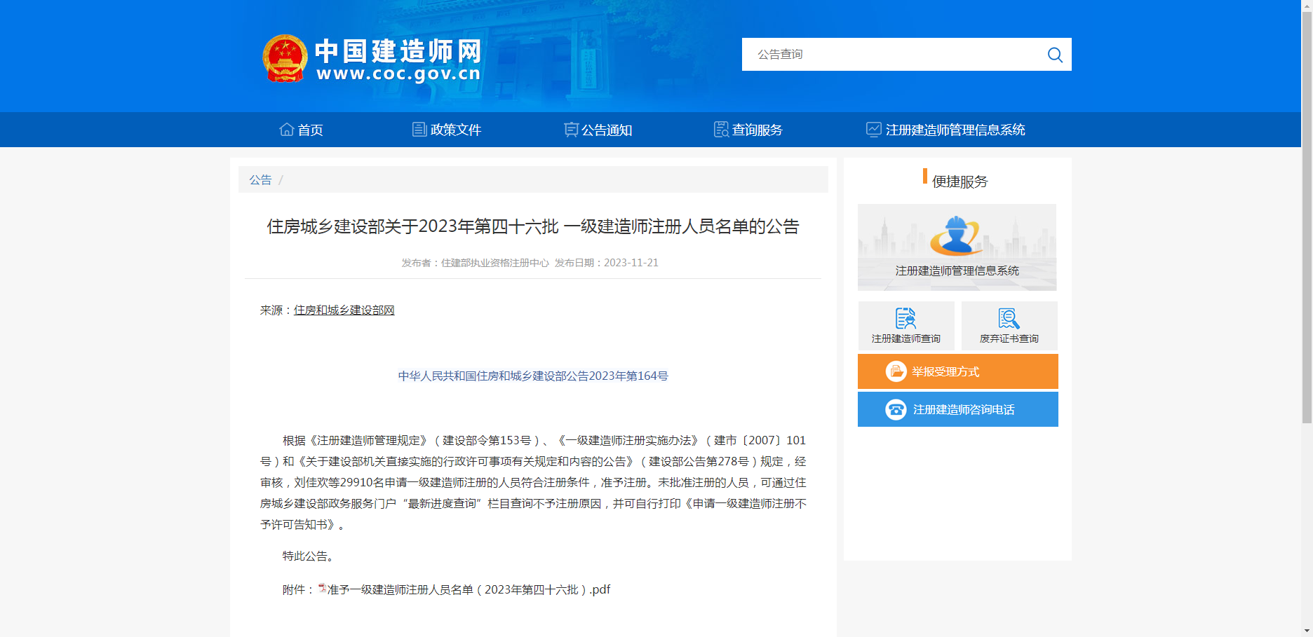The image size is (1313, 637).
Task: Click the 便捷服务 sidebar heading
Action: pos(959,181)
